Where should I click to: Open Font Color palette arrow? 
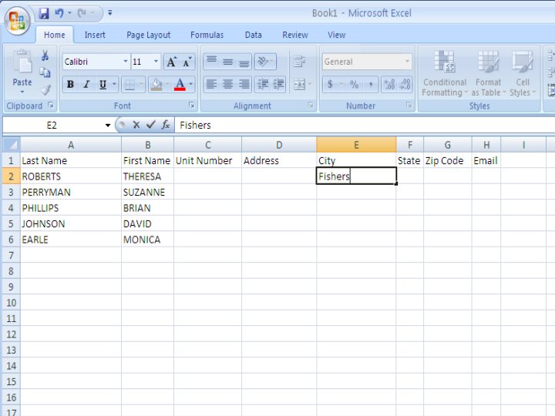[191, 84]
